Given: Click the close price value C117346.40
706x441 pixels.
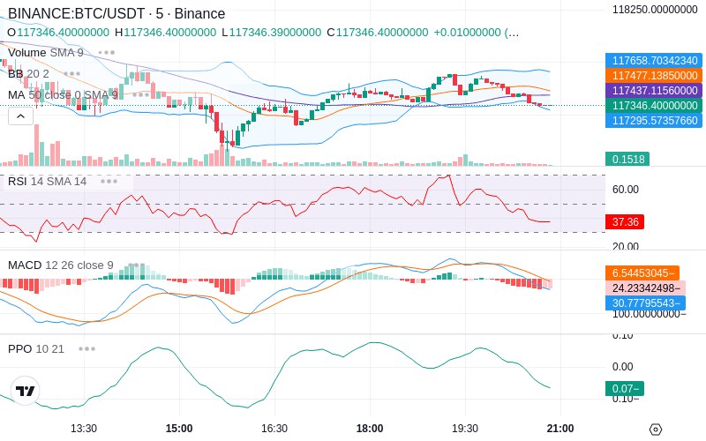Looking at the screenshot, I should click(378, 33).
